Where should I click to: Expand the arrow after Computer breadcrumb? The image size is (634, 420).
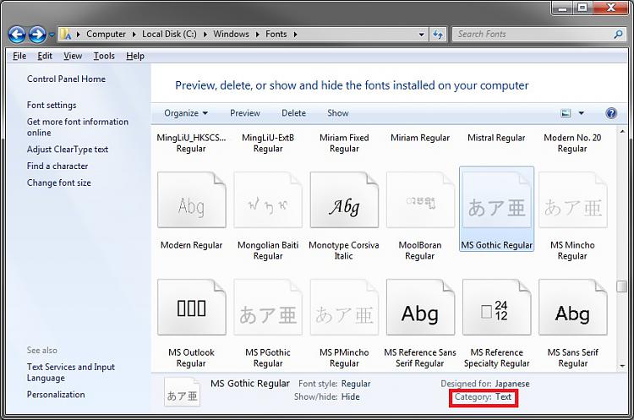coord(134,35)
